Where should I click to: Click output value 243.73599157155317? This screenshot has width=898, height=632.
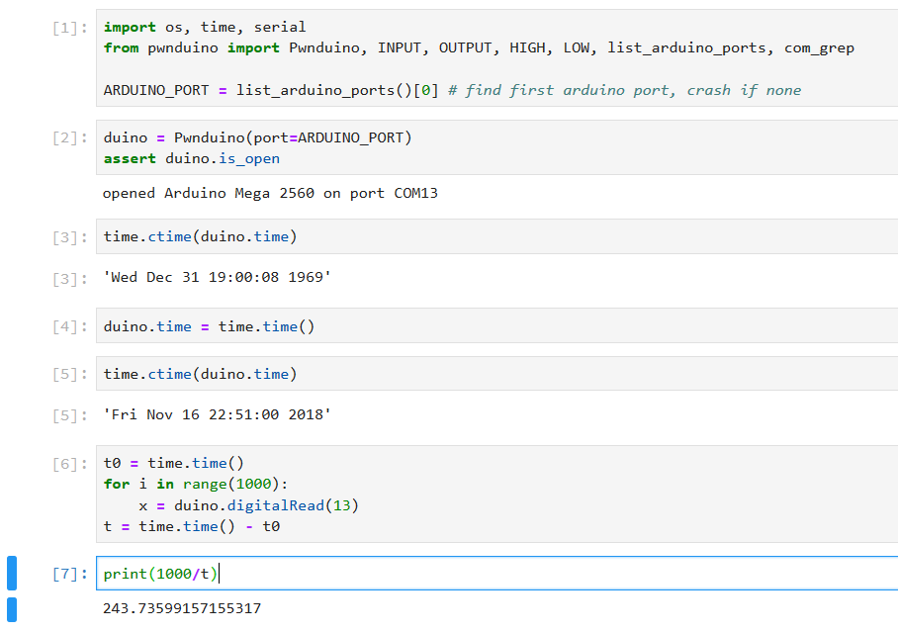(182, 608)
